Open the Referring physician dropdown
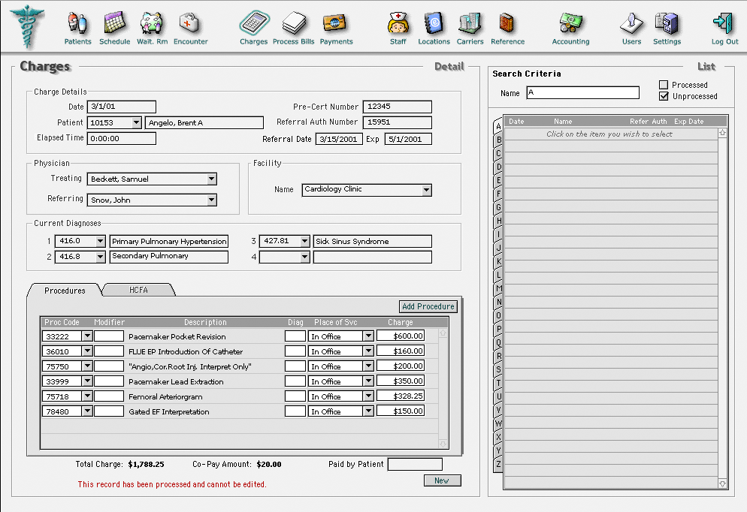Viewport: 747px width, 512px height. pyautogui.click(x=211, y=200)
